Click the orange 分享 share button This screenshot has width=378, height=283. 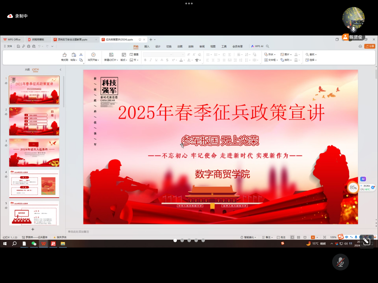tap(370, 46)
